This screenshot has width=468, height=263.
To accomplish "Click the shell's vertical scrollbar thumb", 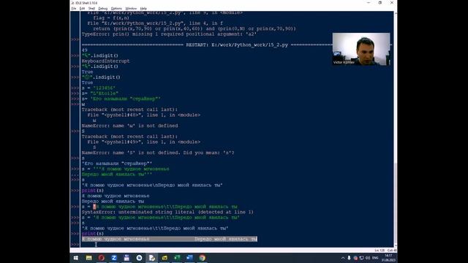I will pos(396,203).
